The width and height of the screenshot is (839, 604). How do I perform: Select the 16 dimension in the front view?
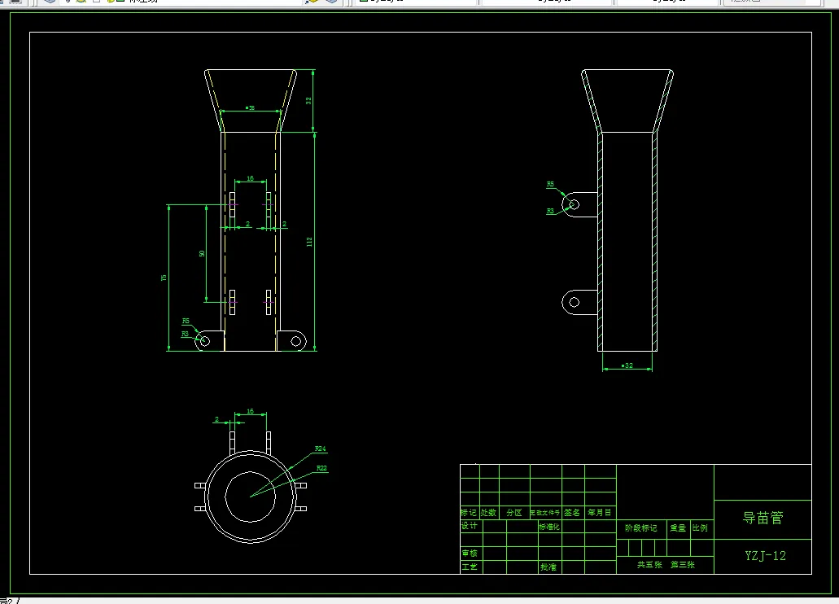point(251,178)
